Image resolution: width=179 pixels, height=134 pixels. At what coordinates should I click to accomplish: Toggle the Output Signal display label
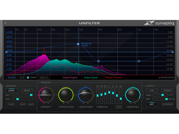click(91, 77)
